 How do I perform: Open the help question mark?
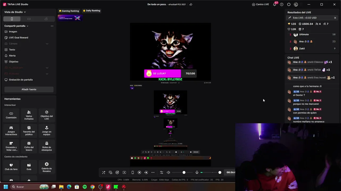tap(282, 4)
